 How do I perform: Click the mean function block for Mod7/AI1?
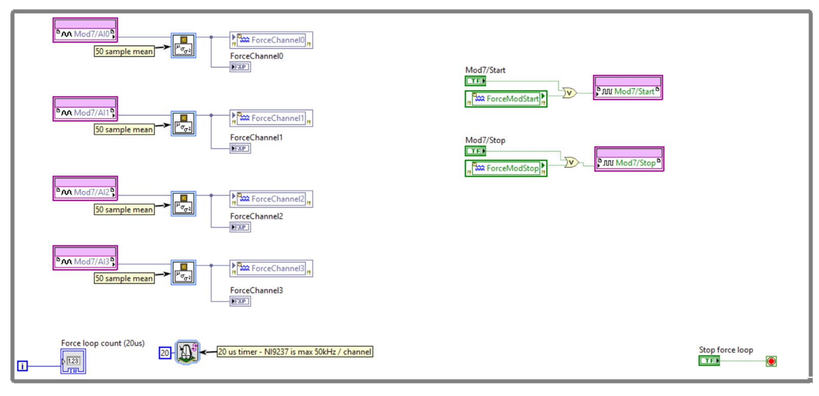[x=183, y=124]
